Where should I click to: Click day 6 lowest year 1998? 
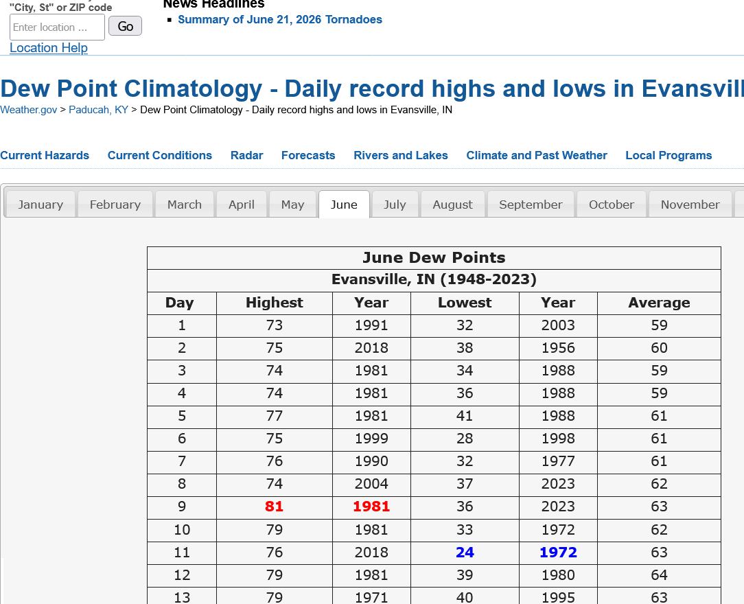tap(559, 439)
